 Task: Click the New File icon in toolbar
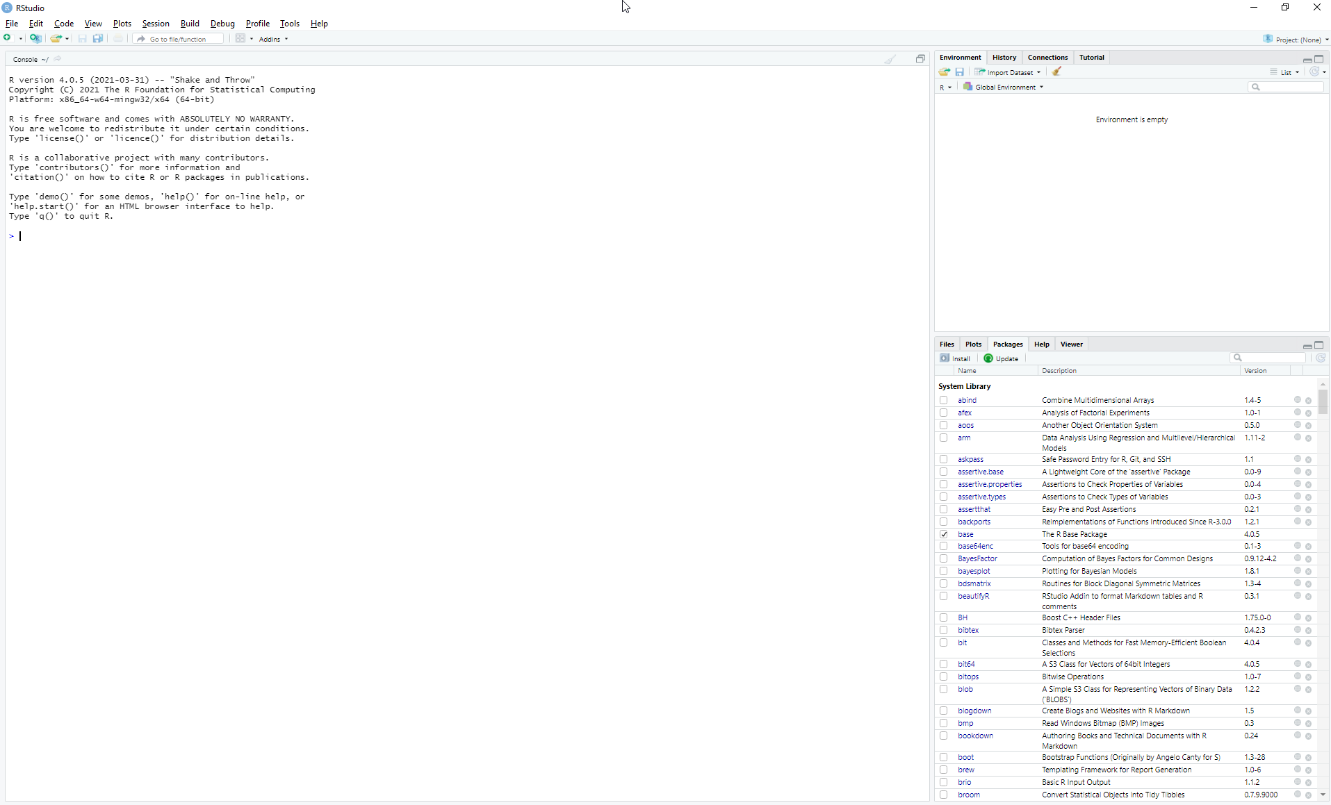8,38
